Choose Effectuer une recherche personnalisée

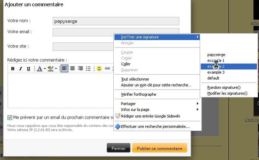157,126
